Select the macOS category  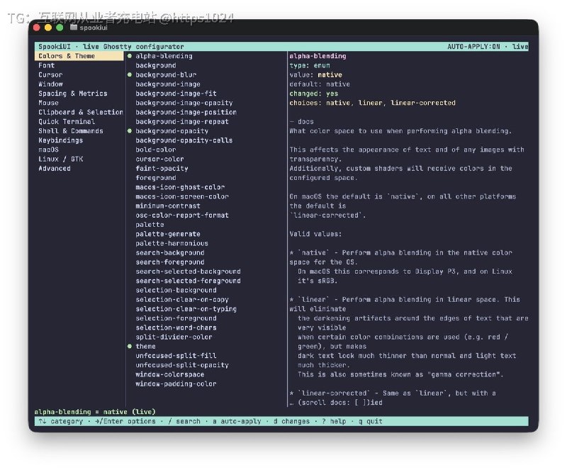pyautogui.click(x=48, y=150)
